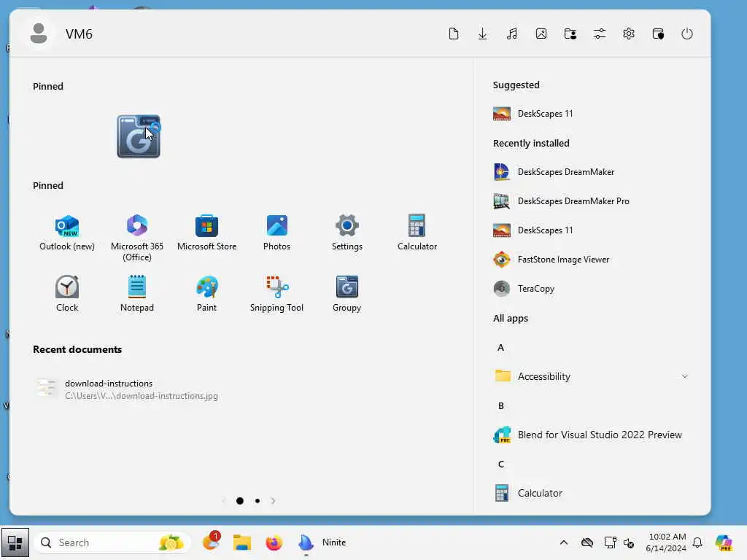747x560 pixels.
Task: Launch TeraCopy from recently installed
Action: (x=592, y=289)
